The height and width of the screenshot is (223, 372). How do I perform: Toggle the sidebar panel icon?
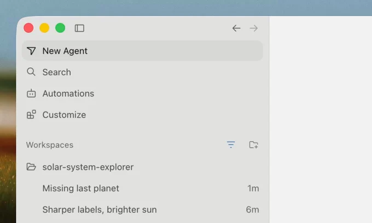coord(79,28)
